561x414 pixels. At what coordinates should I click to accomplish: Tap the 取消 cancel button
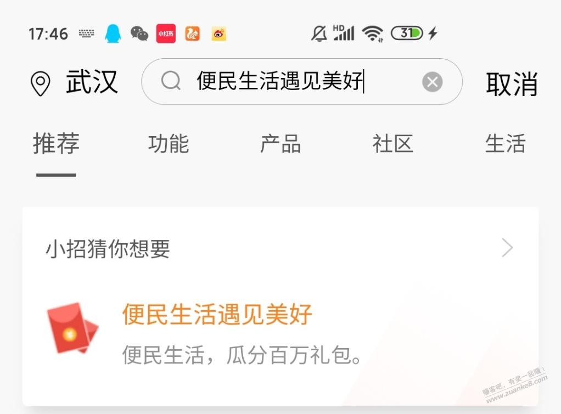(x=512, y=84)
